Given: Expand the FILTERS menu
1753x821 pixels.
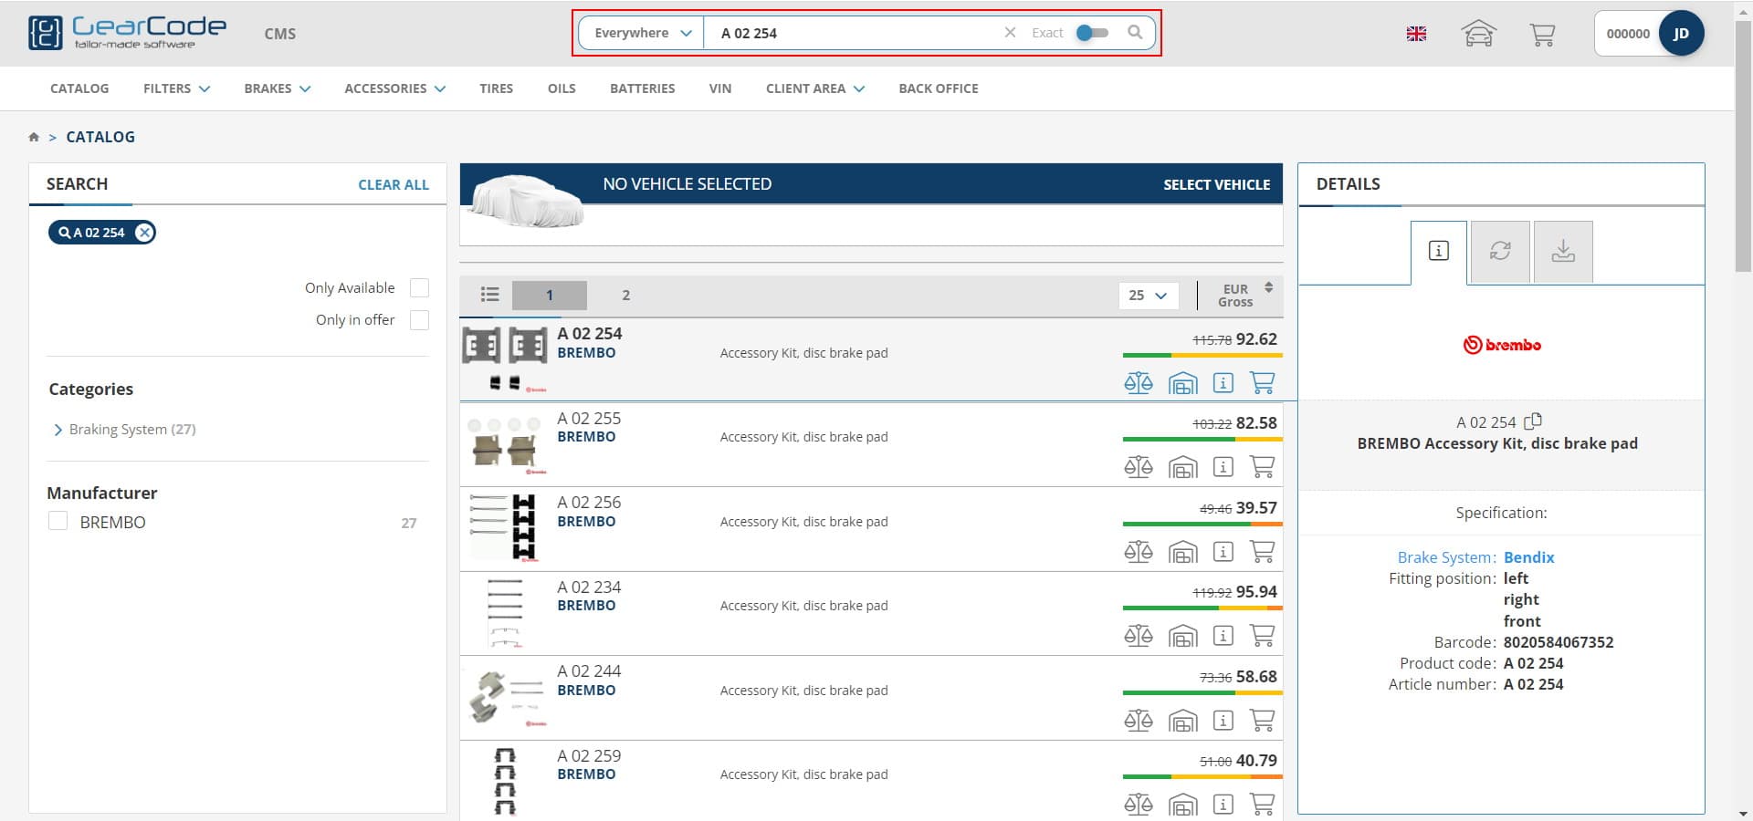Looking at the screenshot, I should pos(176,88).
